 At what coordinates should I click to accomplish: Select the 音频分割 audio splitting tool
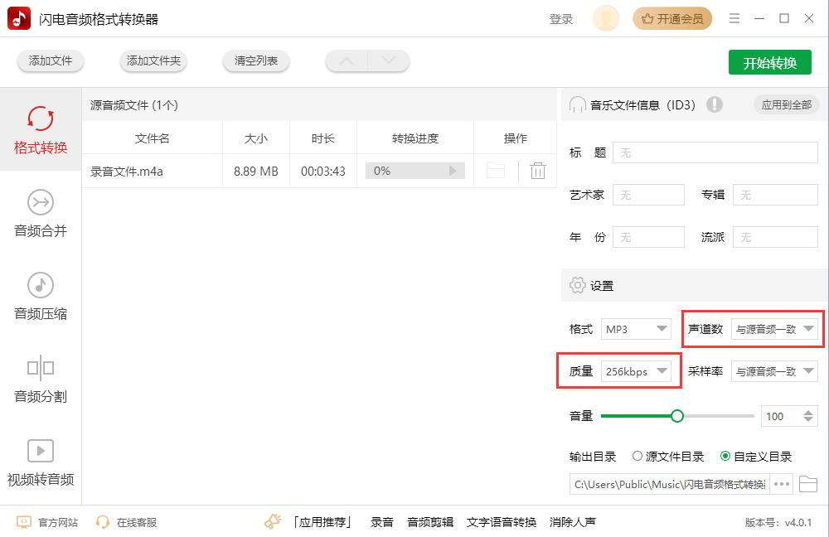coord(41,380)
